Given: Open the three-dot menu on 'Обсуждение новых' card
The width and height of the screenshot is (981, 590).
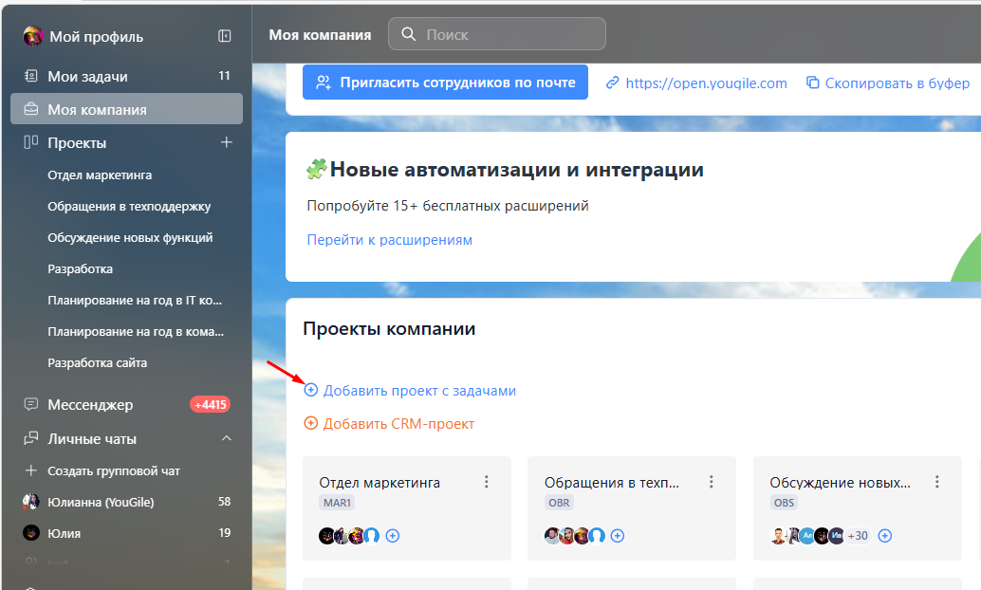Looking at the screenshot, I should pos(935,481).
